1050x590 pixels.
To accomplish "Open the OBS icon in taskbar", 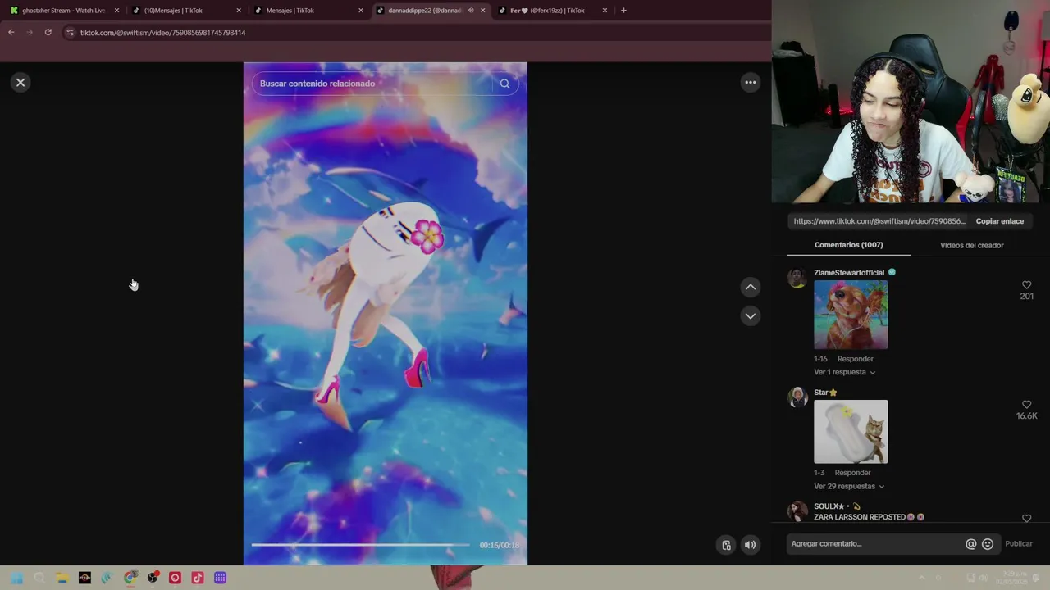I will (153, 578).
